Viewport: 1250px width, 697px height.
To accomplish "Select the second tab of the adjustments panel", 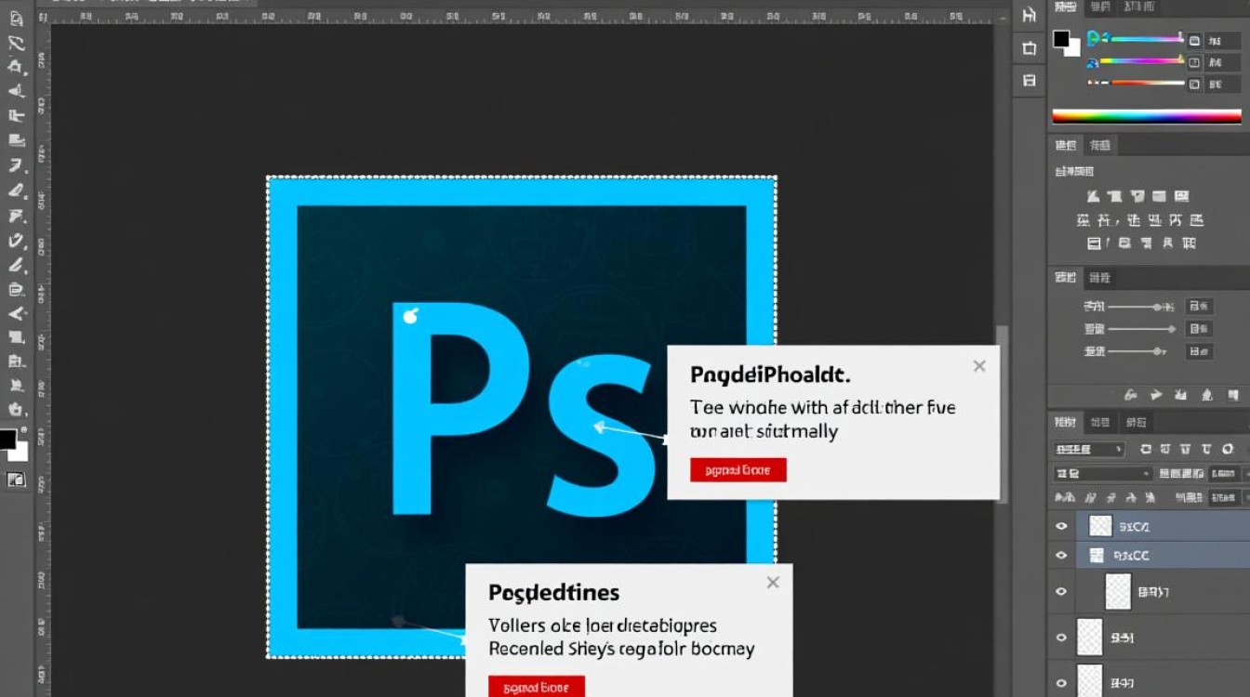I will coord(1100,145).
